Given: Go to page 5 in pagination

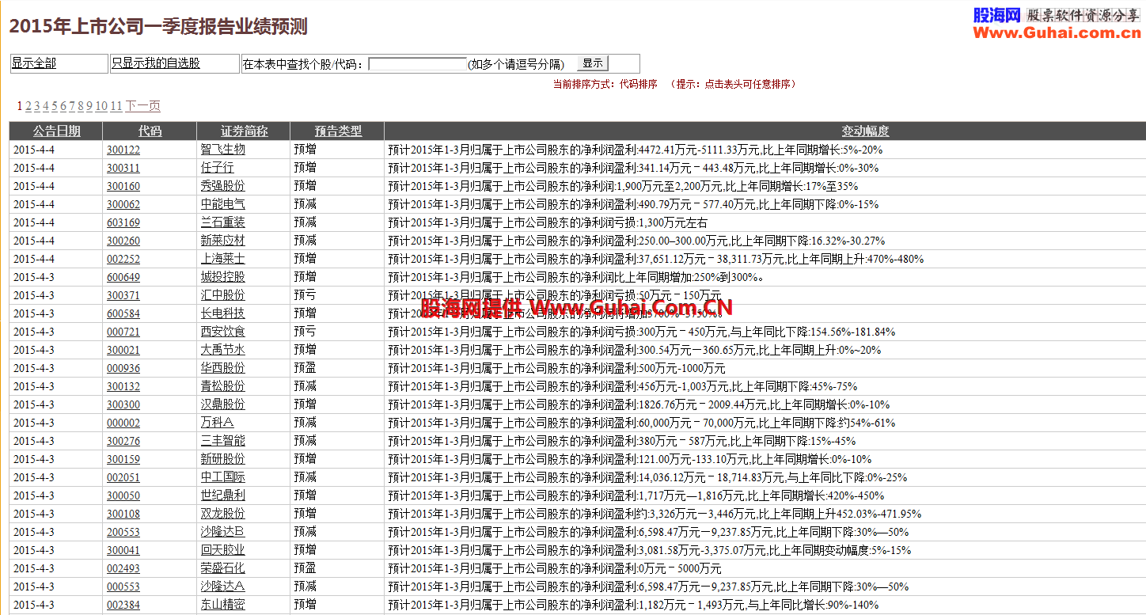Looking at the screenshot, I should click(x=55, y=106).
